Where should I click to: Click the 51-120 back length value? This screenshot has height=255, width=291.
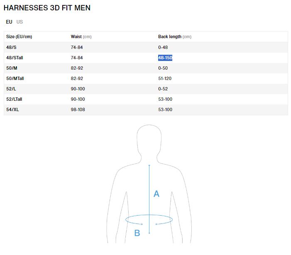pyautogui.click(x=165, y=78)
